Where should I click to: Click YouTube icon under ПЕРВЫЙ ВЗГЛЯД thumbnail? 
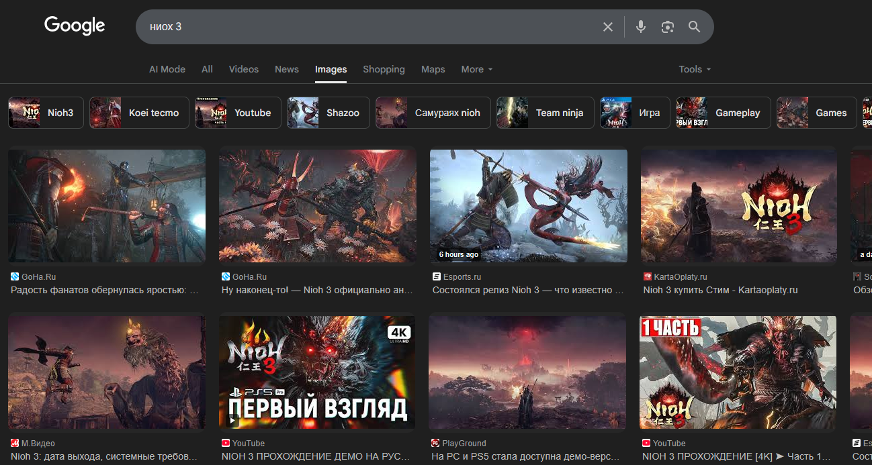click(x=226, y=444)
